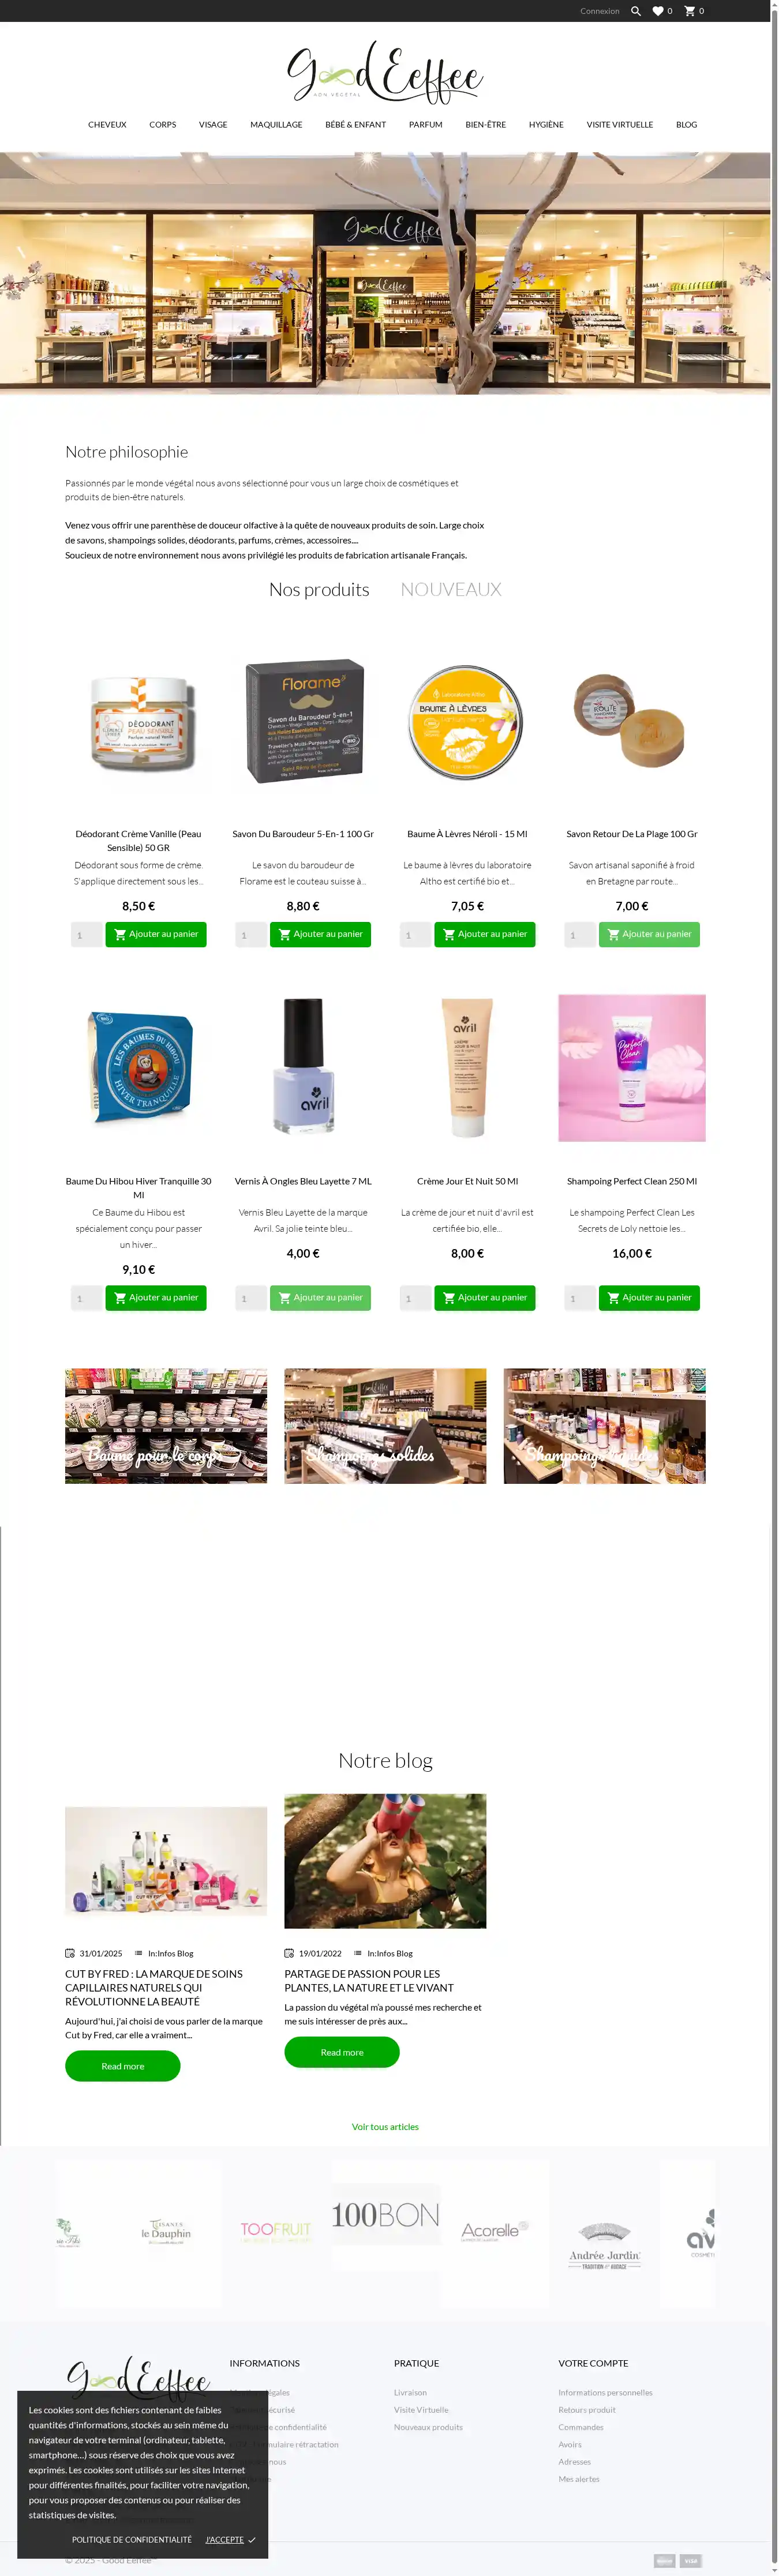This screenshot has width=779, height=2576.
Task: Open the search magnifier icon
Action: [x=635, y=11]
